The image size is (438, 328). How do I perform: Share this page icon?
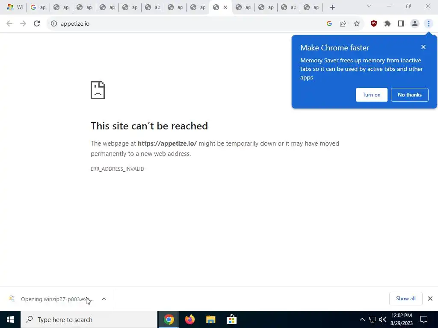[343, 24]
